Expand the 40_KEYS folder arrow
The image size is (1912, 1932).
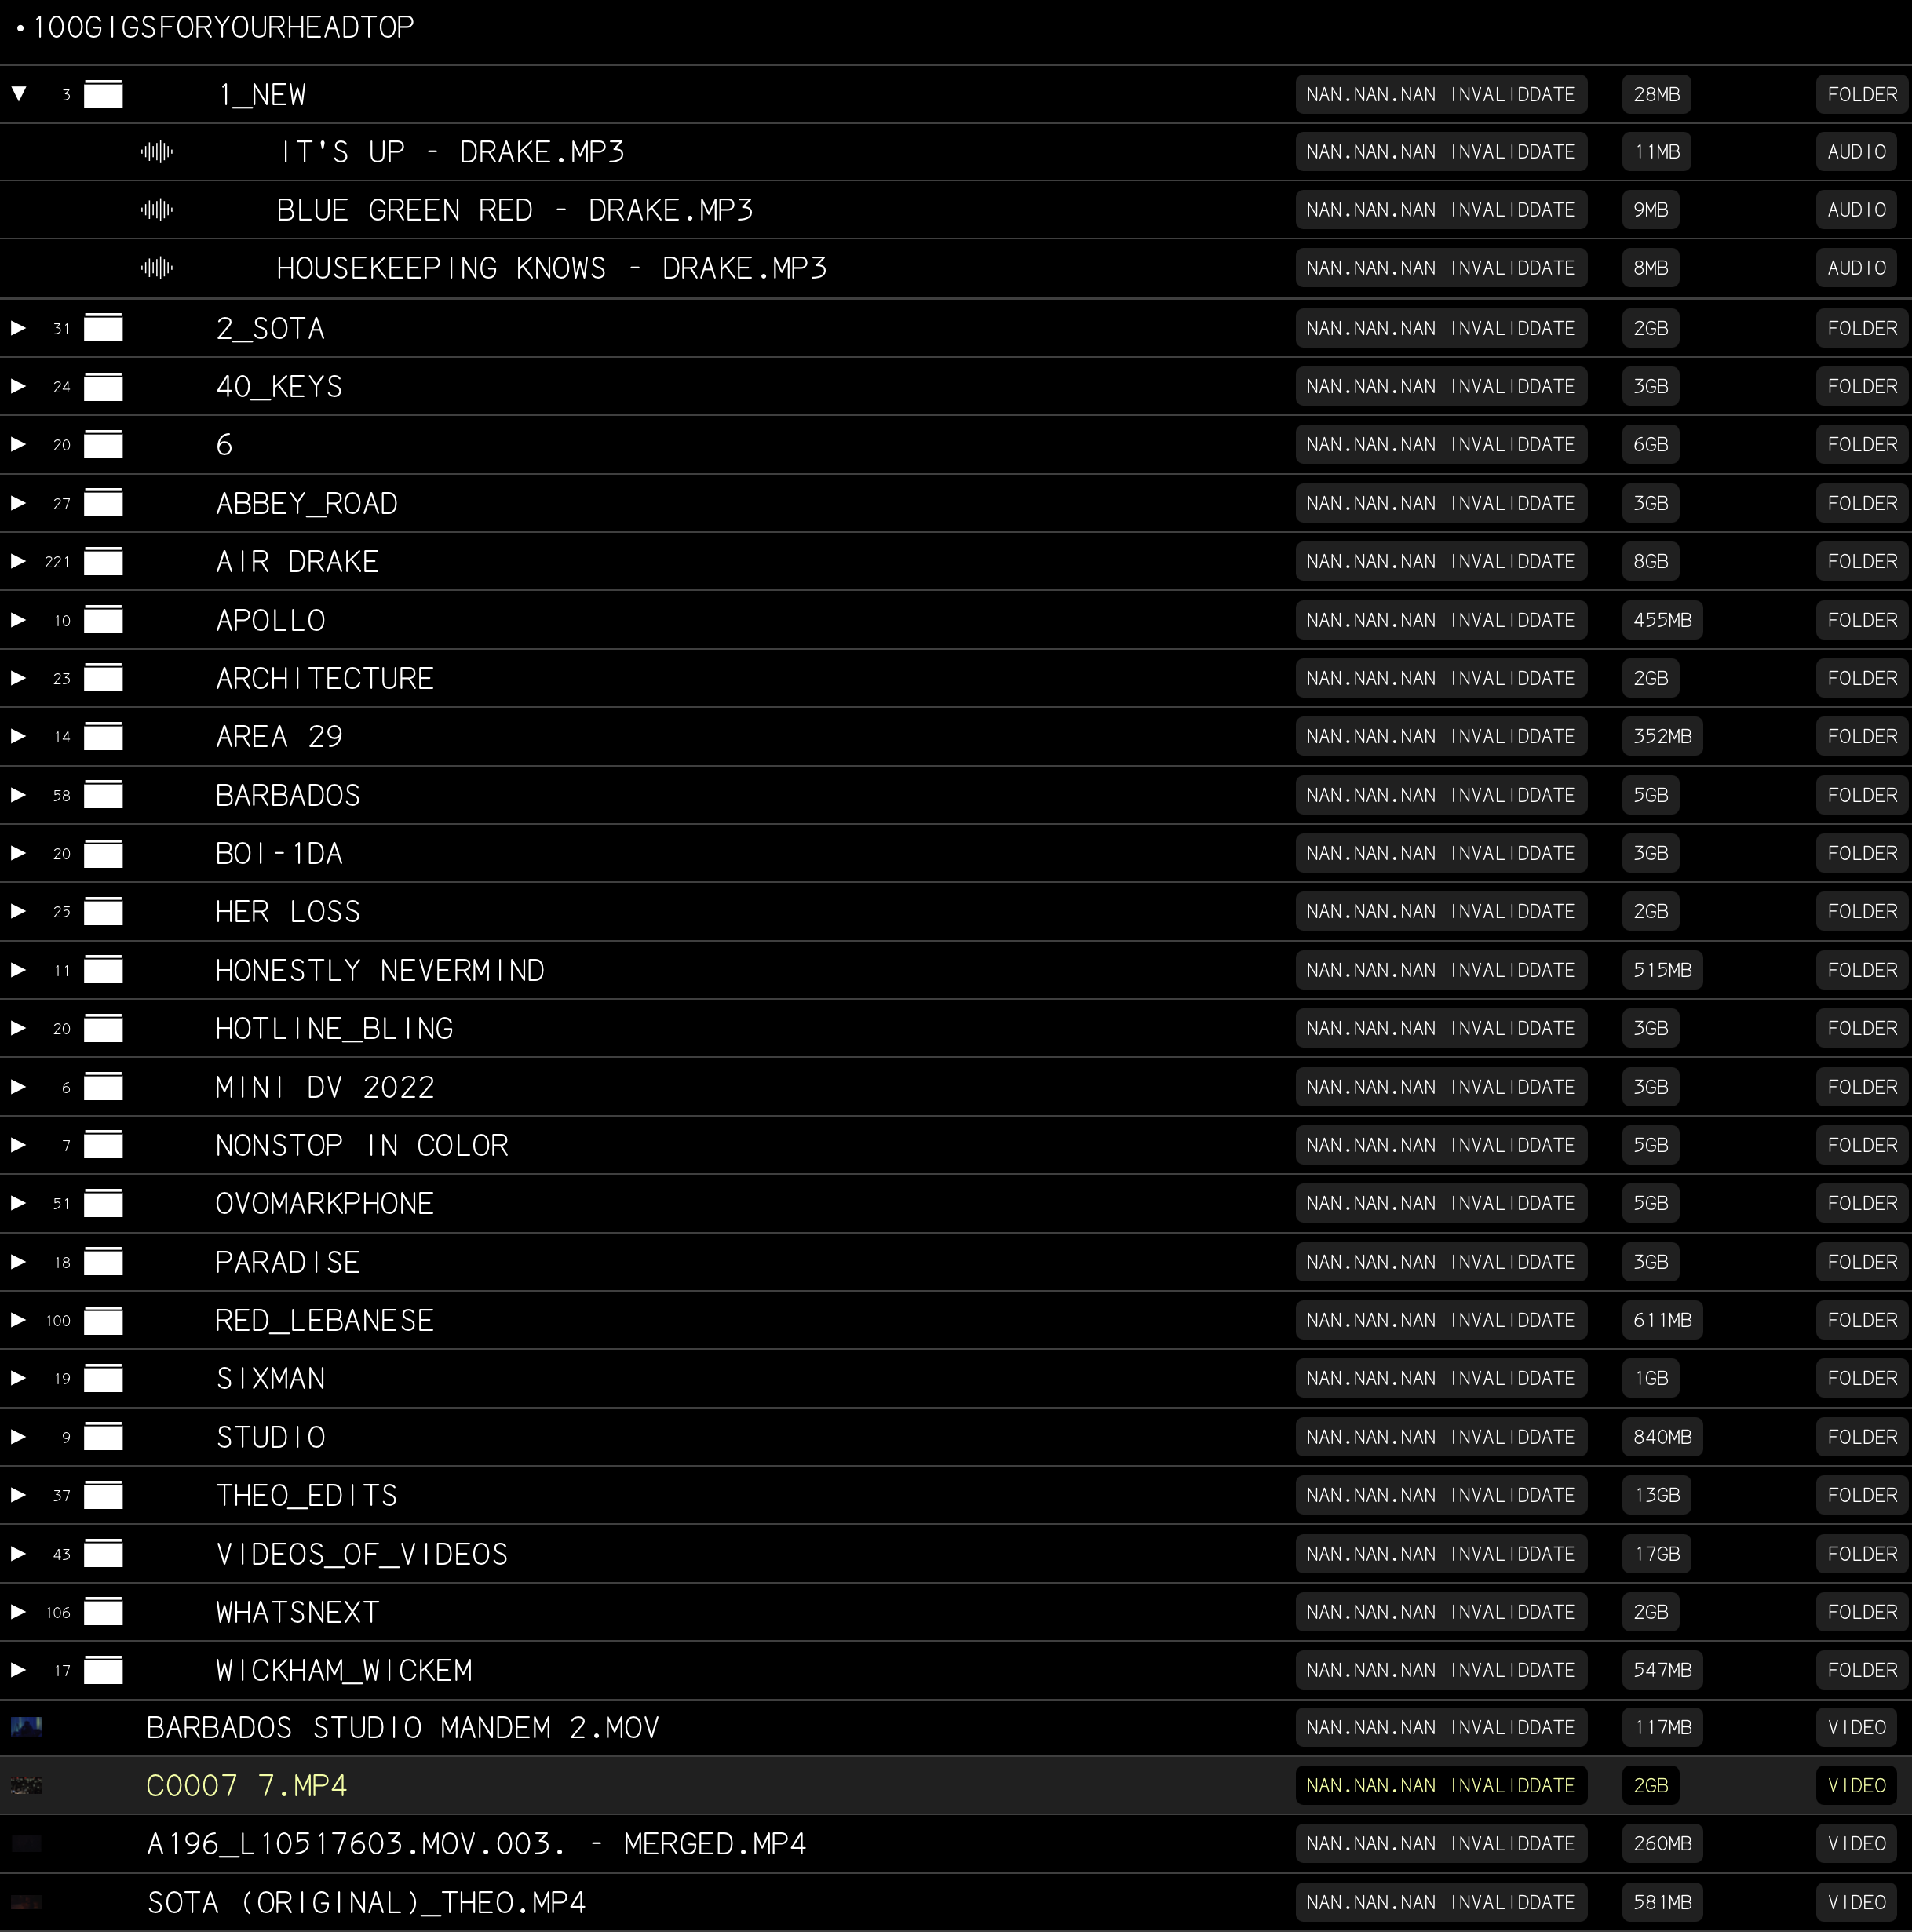click(x=18, y=386)
